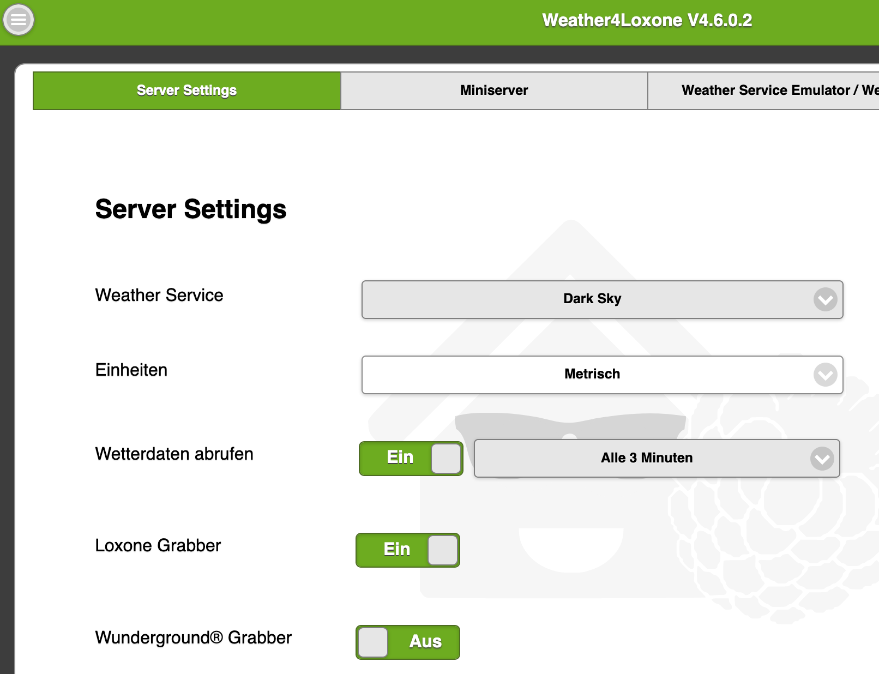This screenshot has height=674, width=879.
Task: Click the Server Settings page heading
Action: [191, 209]
